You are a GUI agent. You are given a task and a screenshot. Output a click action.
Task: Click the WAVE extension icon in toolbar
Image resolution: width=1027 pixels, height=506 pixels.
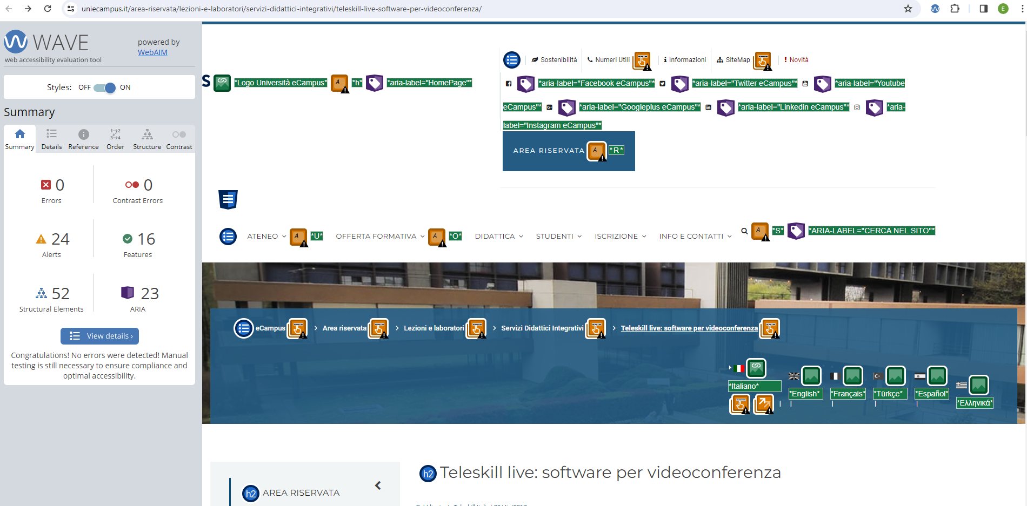935,9
